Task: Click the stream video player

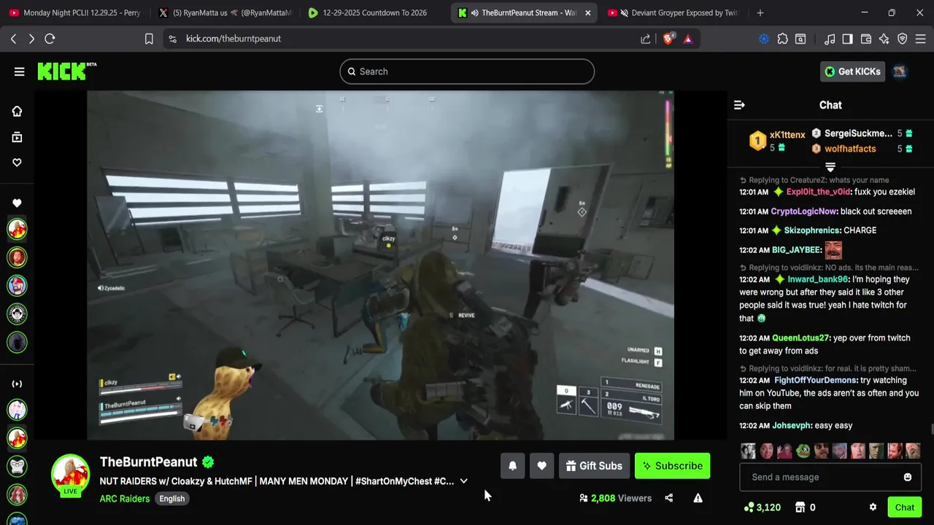Action: (x=380, y=265)
